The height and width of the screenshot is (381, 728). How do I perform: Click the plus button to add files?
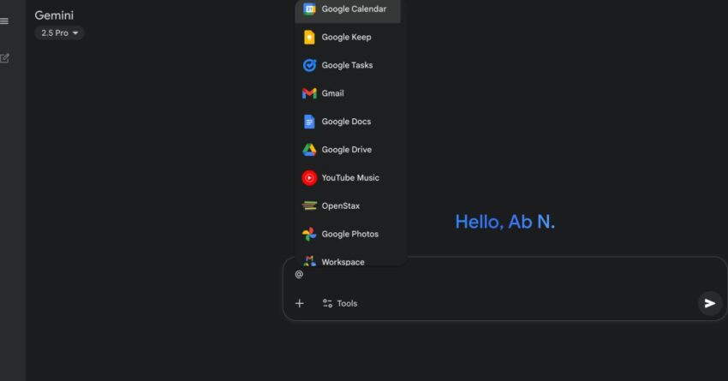point(299,303)
